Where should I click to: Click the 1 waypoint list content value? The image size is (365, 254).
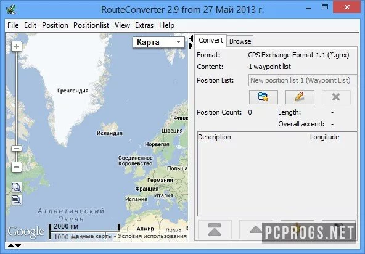(270, 67)
